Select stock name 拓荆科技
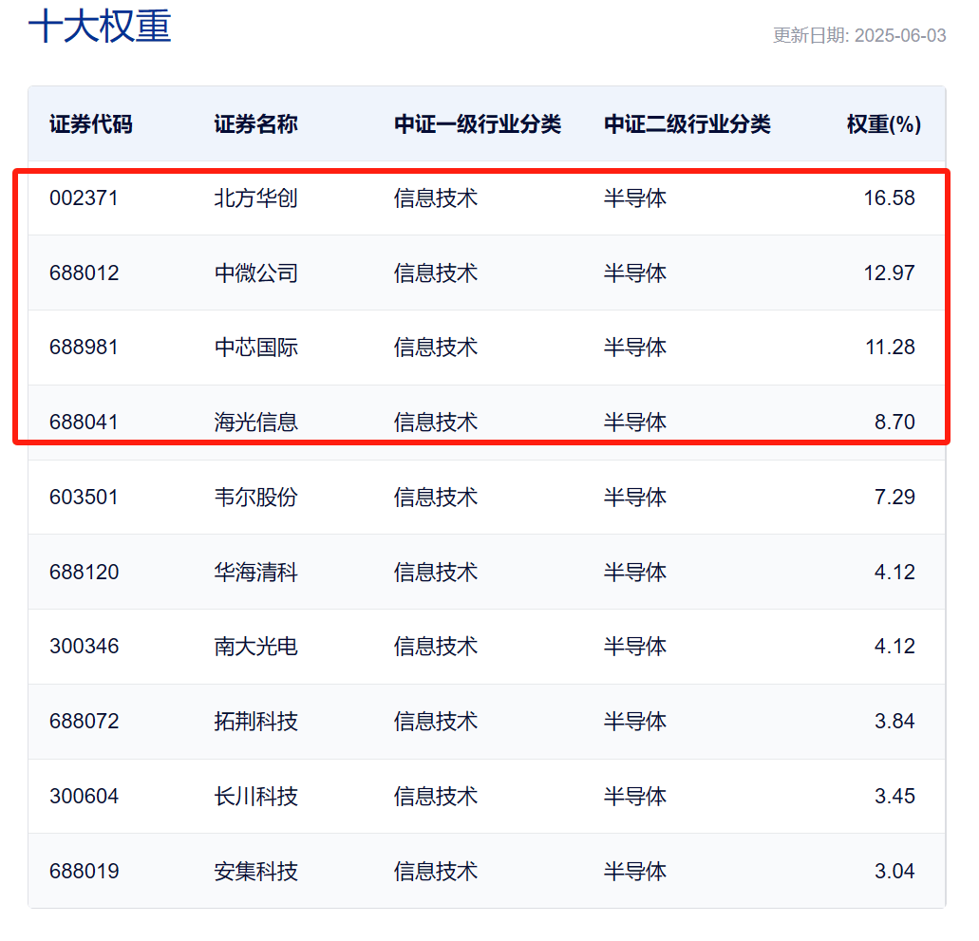 point(256,722)
